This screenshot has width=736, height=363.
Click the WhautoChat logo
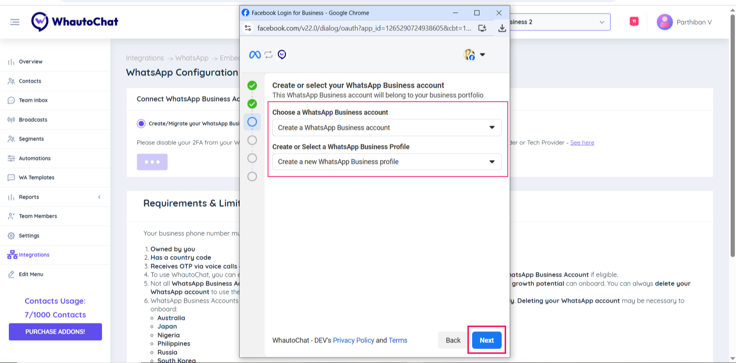pyautogui.click(x=75, y=22)
